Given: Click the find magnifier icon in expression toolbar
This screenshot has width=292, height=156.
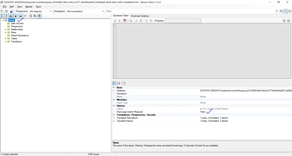Looking at the screenshot, I should tap(136, 21).
